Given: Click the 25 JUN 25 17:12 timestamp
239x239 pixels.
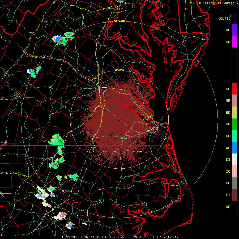Looking at the screenshot, I should click(161, 237).
